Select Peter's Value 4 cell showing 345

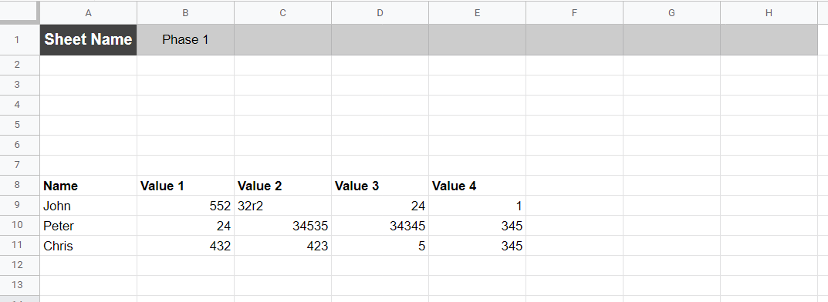pos(477,226)
